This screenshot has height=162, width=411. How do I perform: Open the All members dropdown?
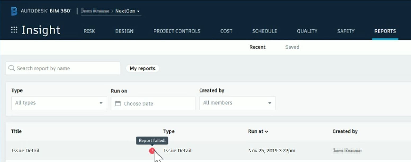pos(237,103)
